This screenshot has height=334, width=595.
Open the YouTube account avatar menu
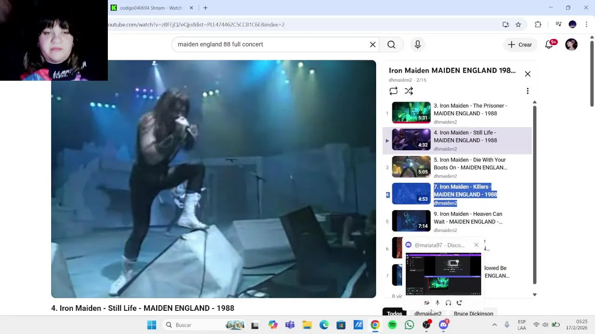571,45
